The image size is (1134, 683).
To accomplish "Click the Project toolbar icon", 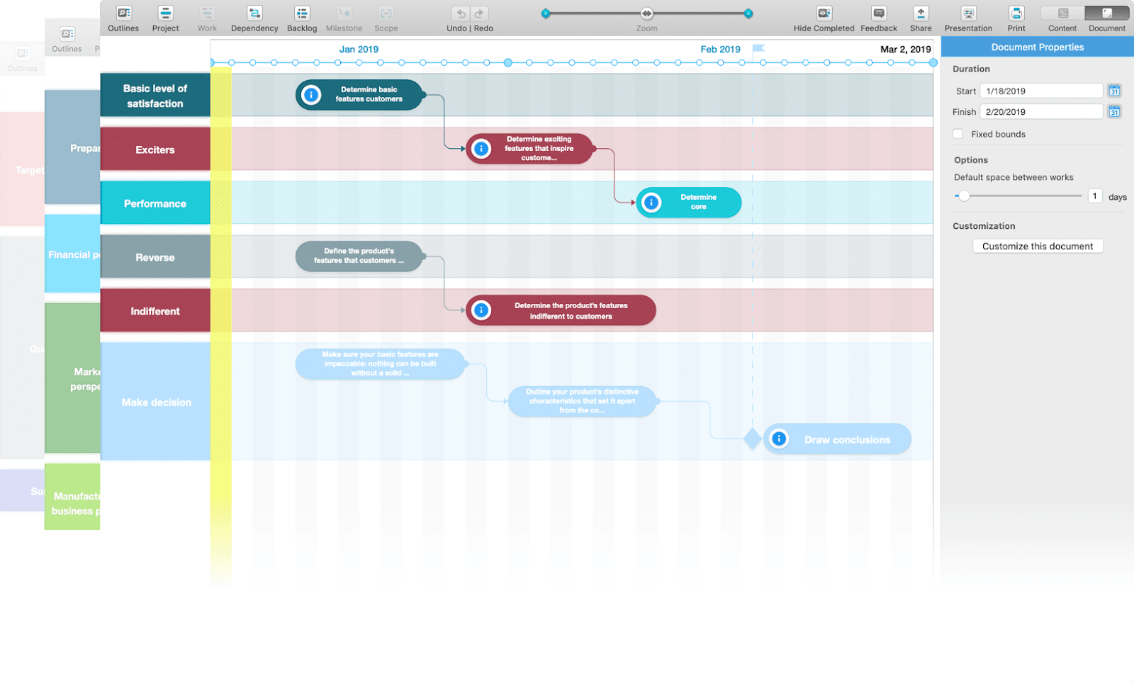I will pos(165,14).
